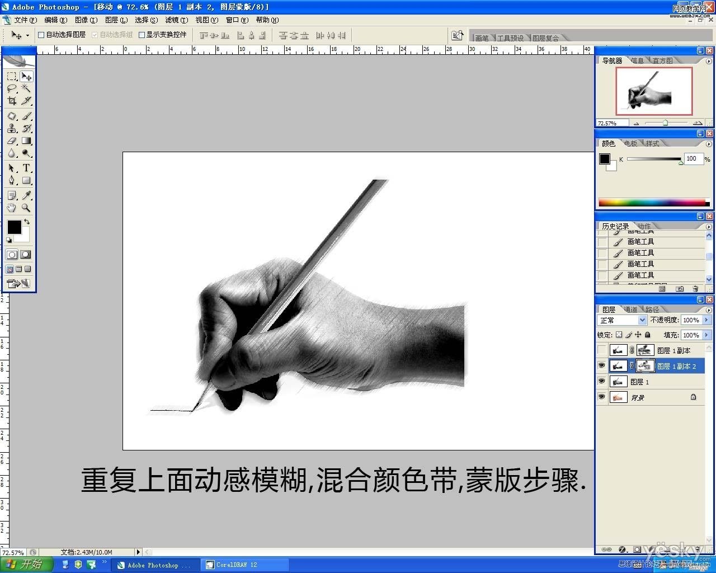Select the Eyedropper tool
This screenshot has width=716, height=573.
click(26, 195)
